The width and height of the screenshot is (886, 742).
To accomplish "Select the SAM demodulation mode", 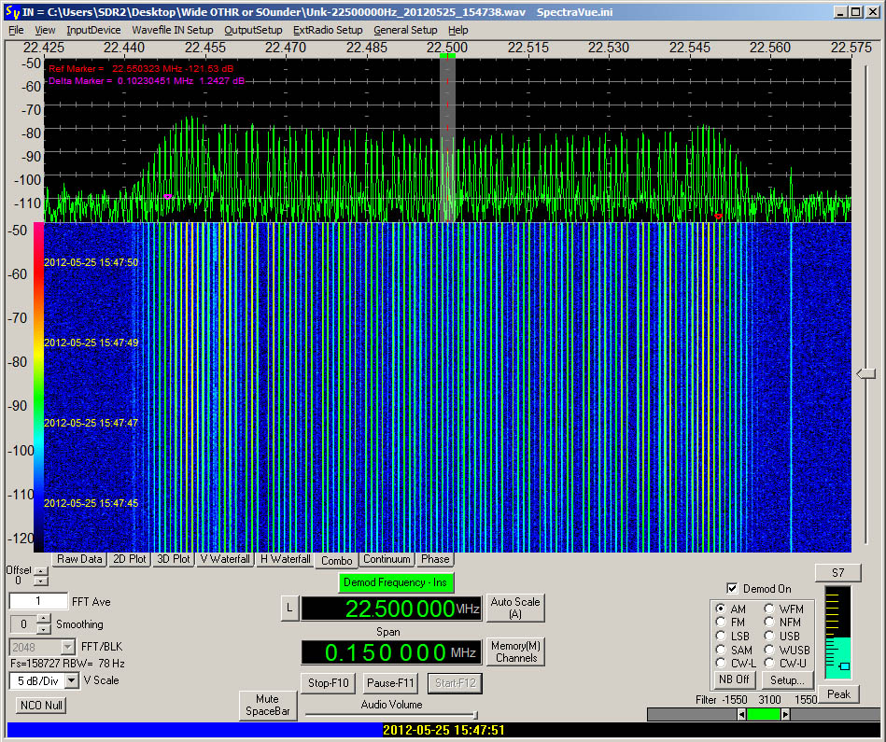I will point(721,650).
